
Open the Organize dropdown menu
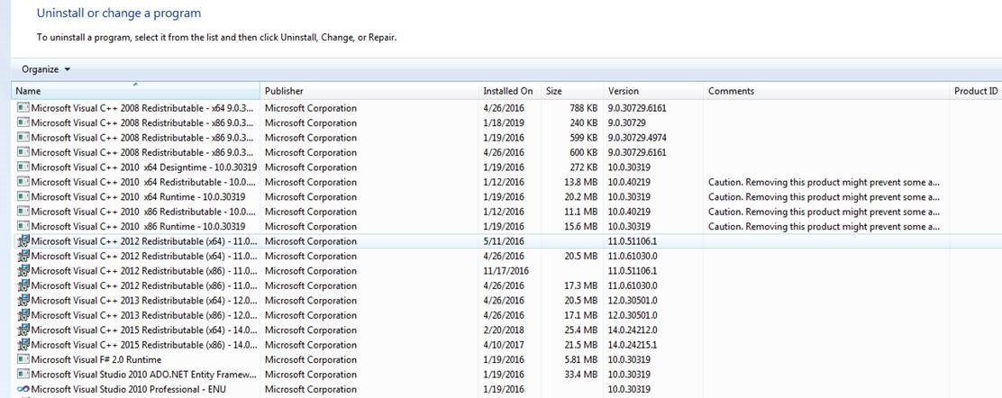[x=45, y=69]
